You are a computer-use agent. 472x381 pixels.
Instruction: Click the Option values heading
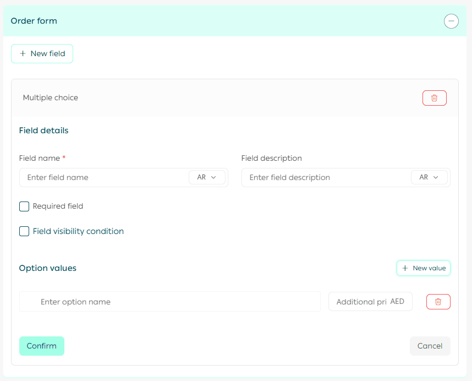(x=48, y=268)
